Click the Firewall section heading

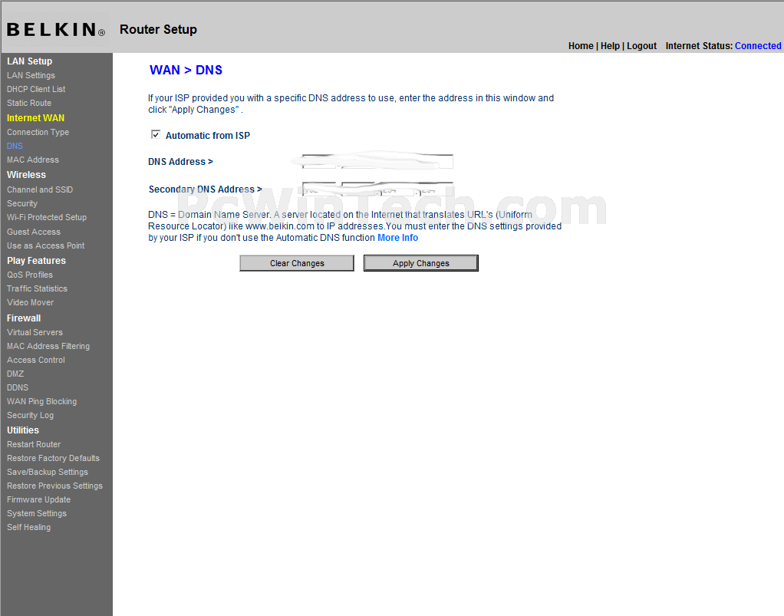click(x=24, y=318)
